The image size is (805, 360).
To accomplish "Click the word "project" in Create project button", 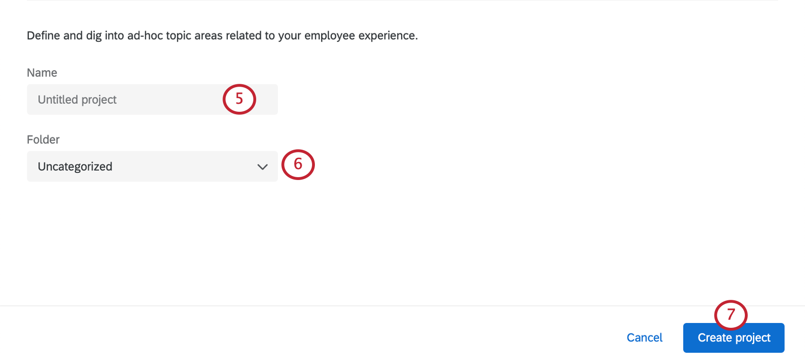I will [753, 338].
